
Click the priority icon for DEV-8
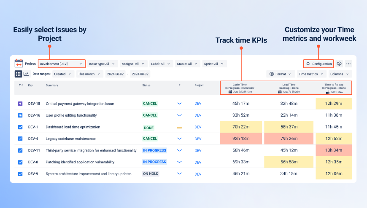click(x=179, y=162)
